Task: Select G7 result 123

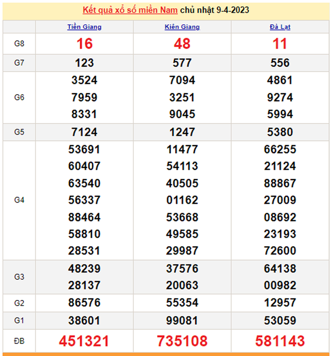Action: [84, 63]
